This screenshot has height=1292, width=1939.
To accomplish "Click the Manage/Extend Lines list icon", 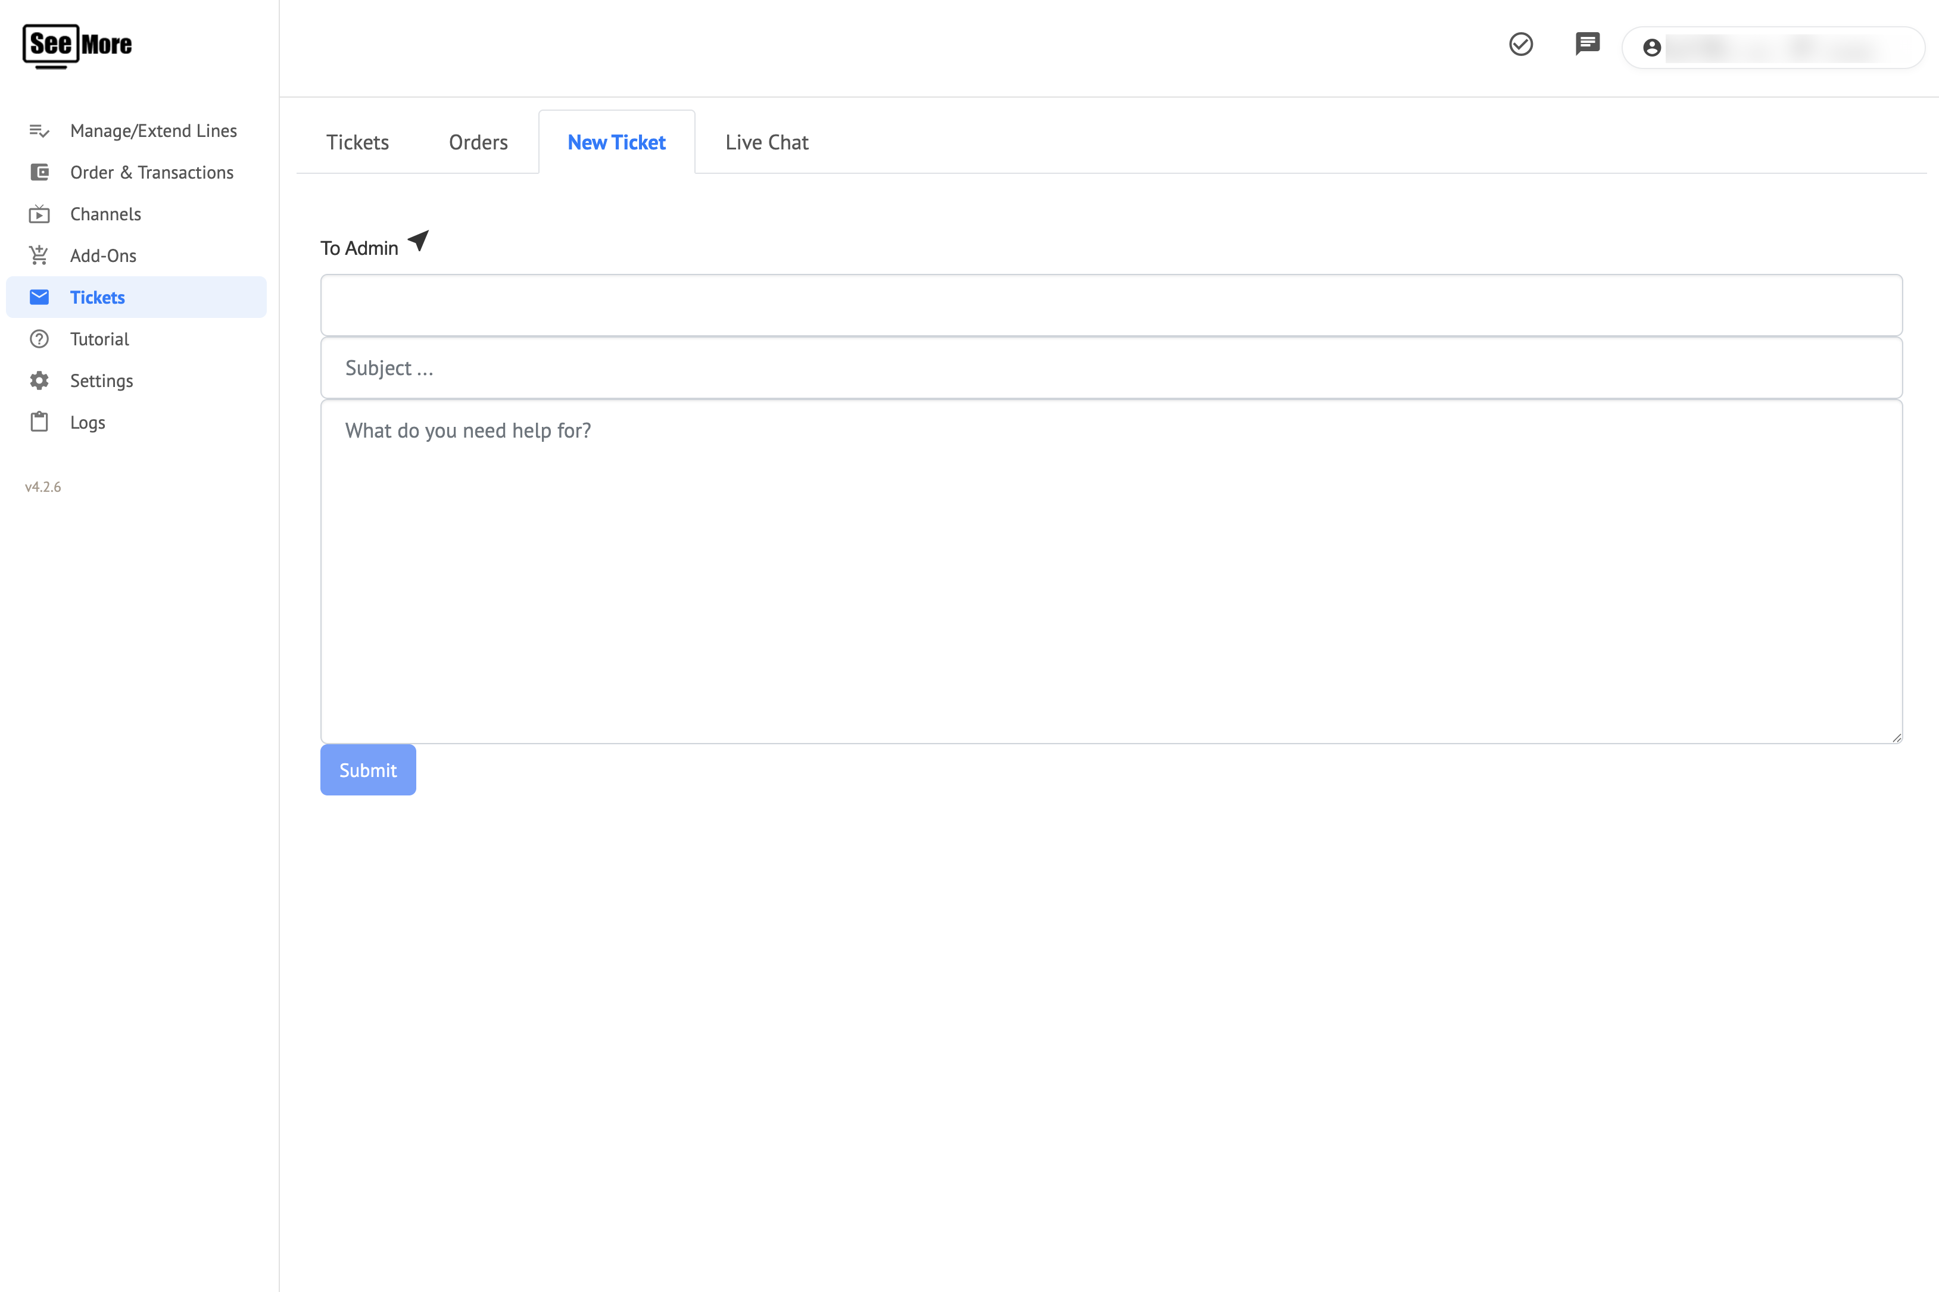I will [x=39, y=131].
